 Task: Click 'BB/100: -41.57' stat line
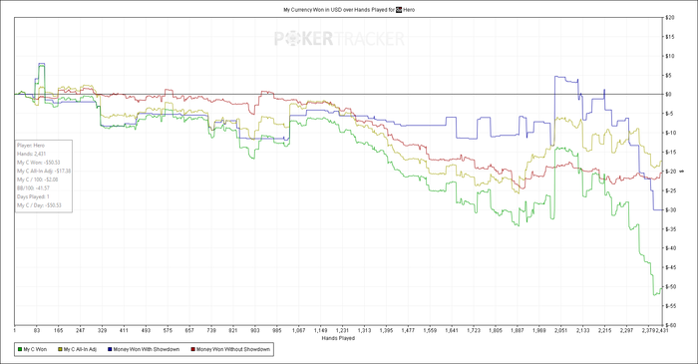[33, 188]
